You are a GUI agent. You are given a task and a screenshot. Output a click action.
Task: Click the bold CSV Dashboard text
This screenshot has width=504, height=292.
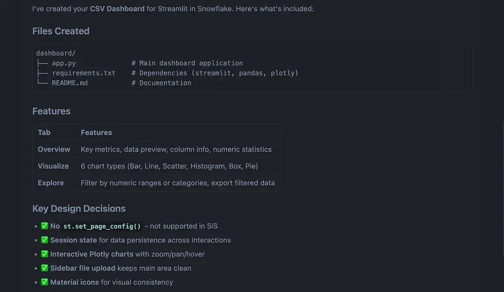[117, 9]
